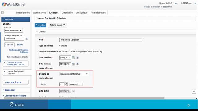Click the Terme(s) de recherche field
Screen dimensions: 198x111
pos(14,39)
